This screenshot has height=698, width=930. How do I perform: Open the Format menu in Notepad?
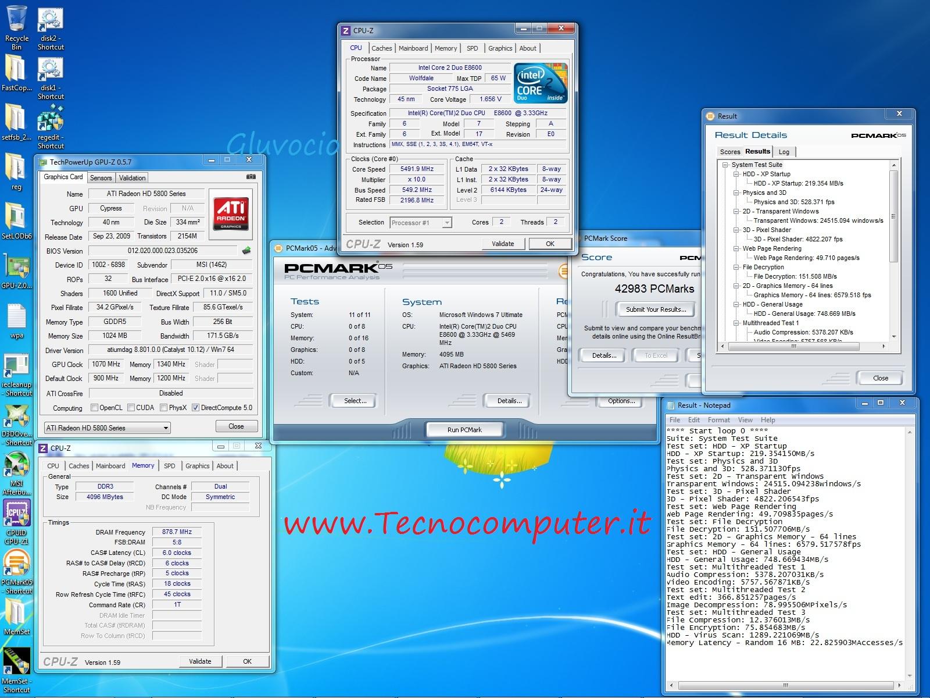tap(718, 419)
